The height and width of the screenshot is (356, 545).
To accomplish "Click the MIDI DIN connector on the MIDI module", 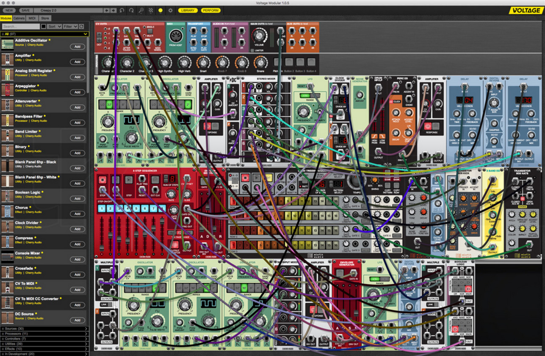I will tap(176, 35).
